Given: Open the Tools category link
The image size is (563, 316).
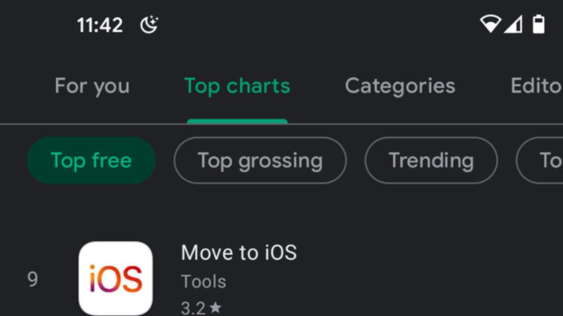Looking at the screenshot, I should 203,281.
